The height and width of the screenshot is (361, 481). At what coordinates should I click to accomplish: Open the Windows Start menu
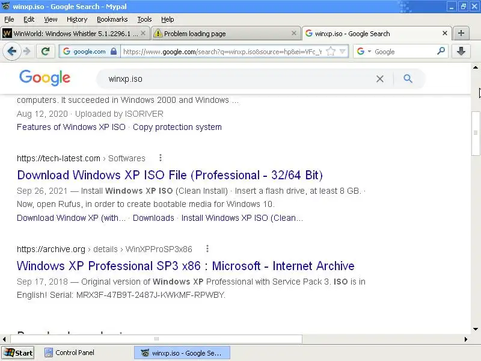tap(18, 353)
